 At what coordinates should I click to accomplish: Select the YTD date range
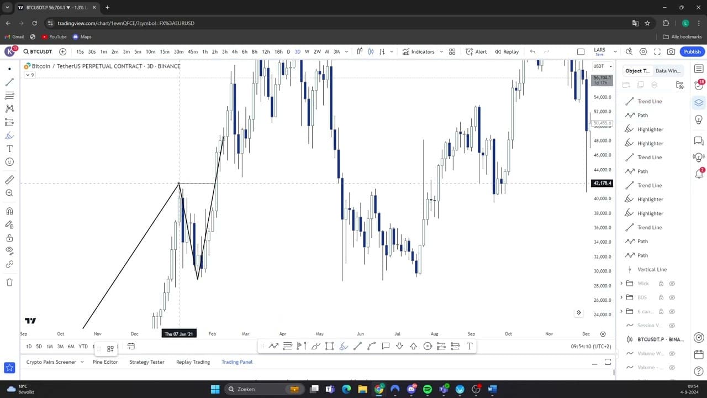tap(83, 347)
